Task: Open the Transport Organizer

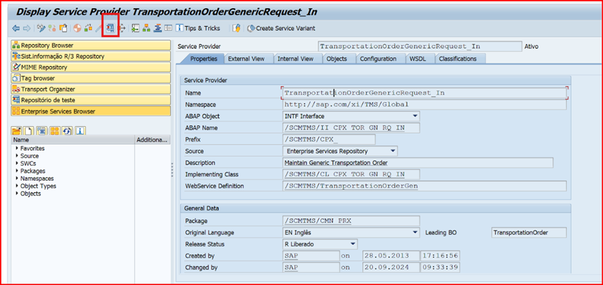Action: [x=91, y=89]
